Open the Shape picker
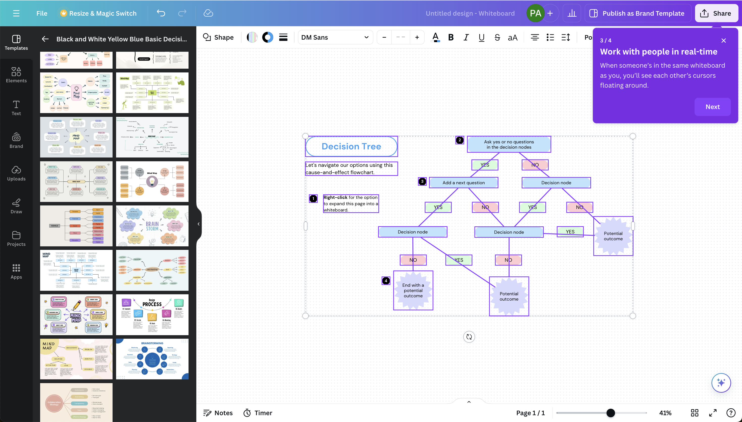 tap(218, 37)
